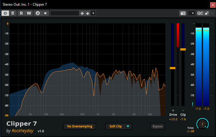Click the small square beside the lock icon
This screenshot has width=216, height=137.
point(212,13)
